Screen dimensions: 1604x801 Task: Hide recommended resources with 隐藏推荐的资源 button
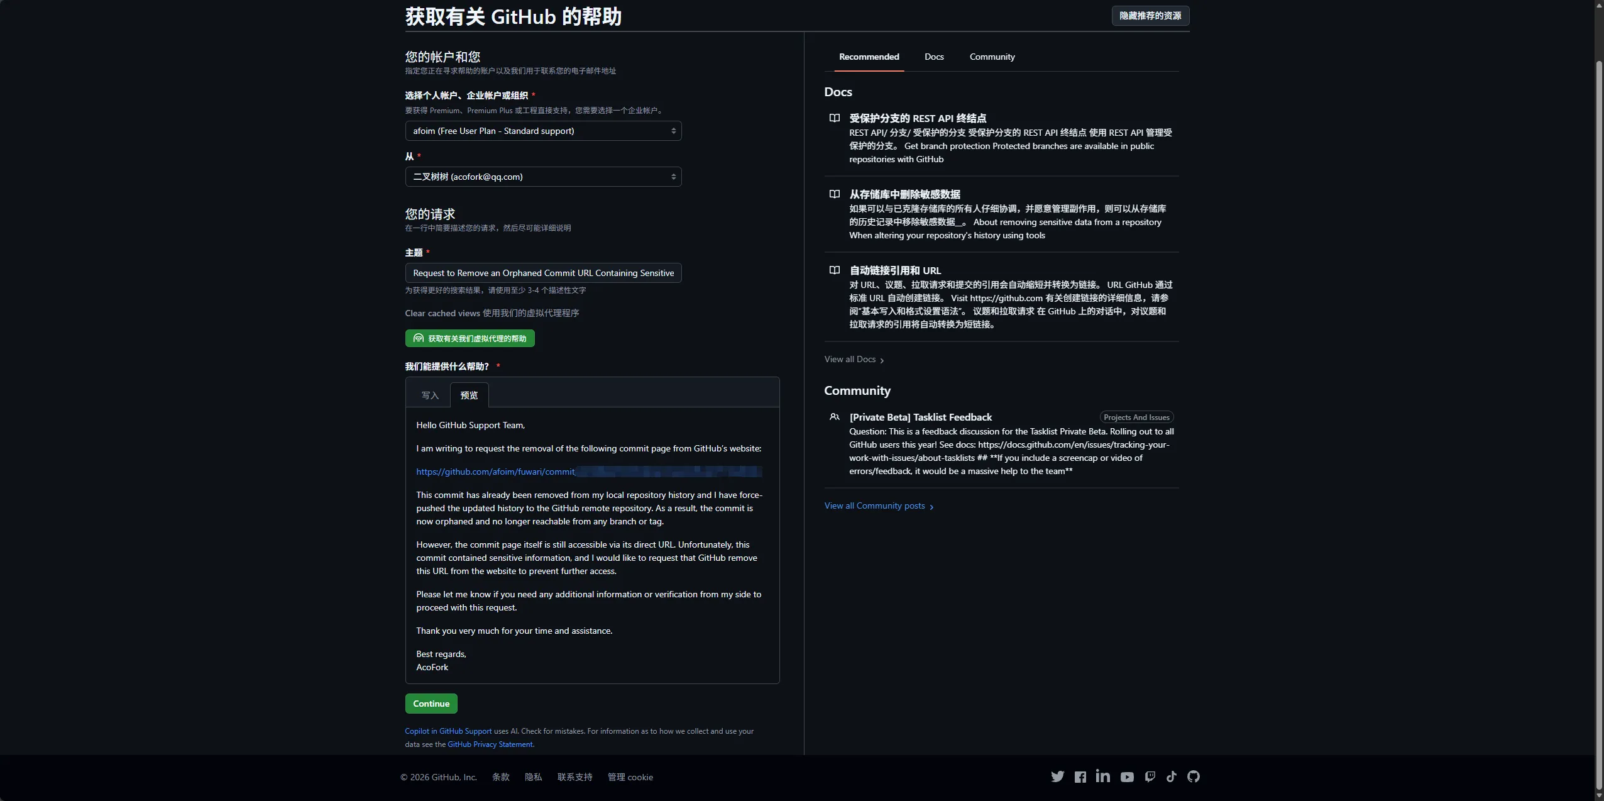[x=1150, y=16]
